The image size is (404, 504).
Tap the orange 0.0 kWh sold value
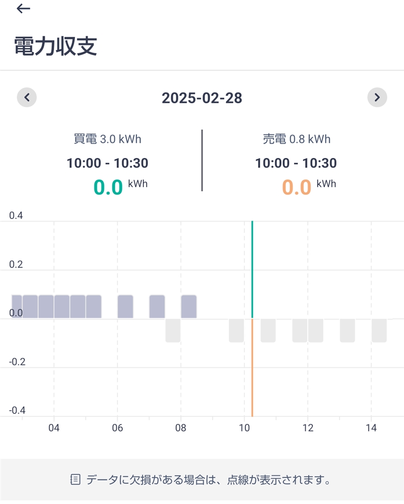click(297, 188)
